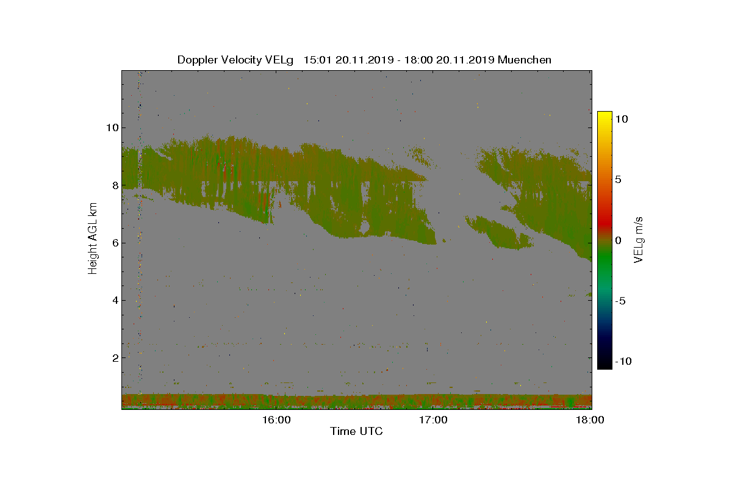Screen dimensions: 732x488
Task: Click the height tick label '4'
Action: coord(114,300)
